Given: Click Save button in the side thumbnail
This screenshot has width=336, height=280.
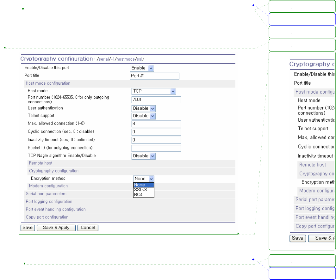Looking at the screenshot, I should 298,239.
